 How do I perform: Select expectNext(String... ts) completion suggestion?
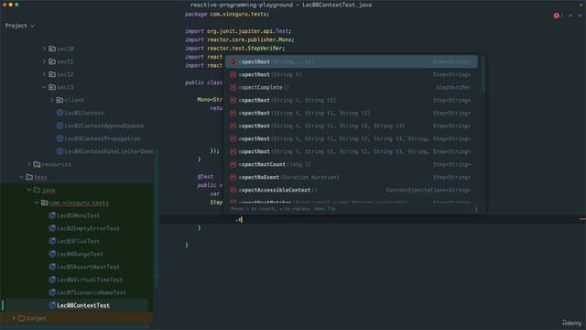pyautogui.click(x=352, y=61)
